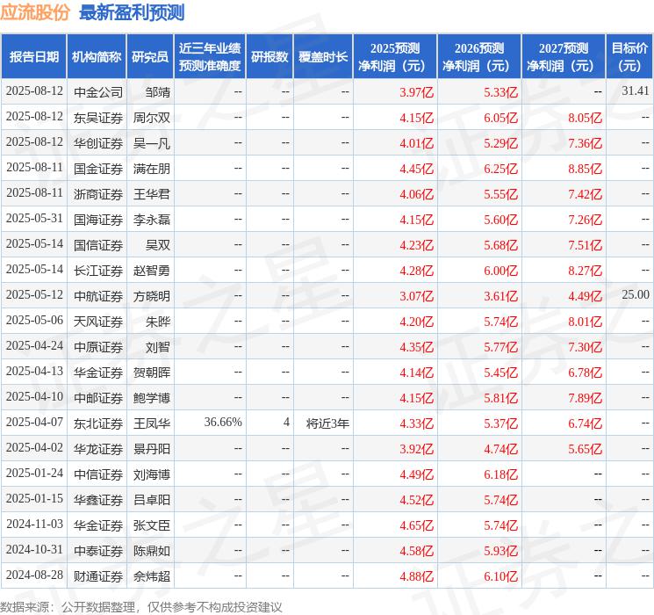The height and width of the screenshot is (615, 654).
Task: Click the 3.07亿 profit forecast
Action: 416,296
